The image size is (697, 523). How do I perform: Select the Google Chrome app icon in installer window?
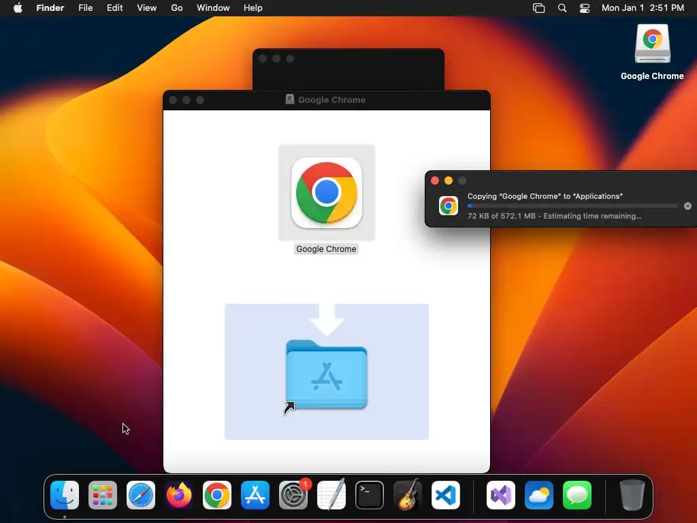point(327,193)
